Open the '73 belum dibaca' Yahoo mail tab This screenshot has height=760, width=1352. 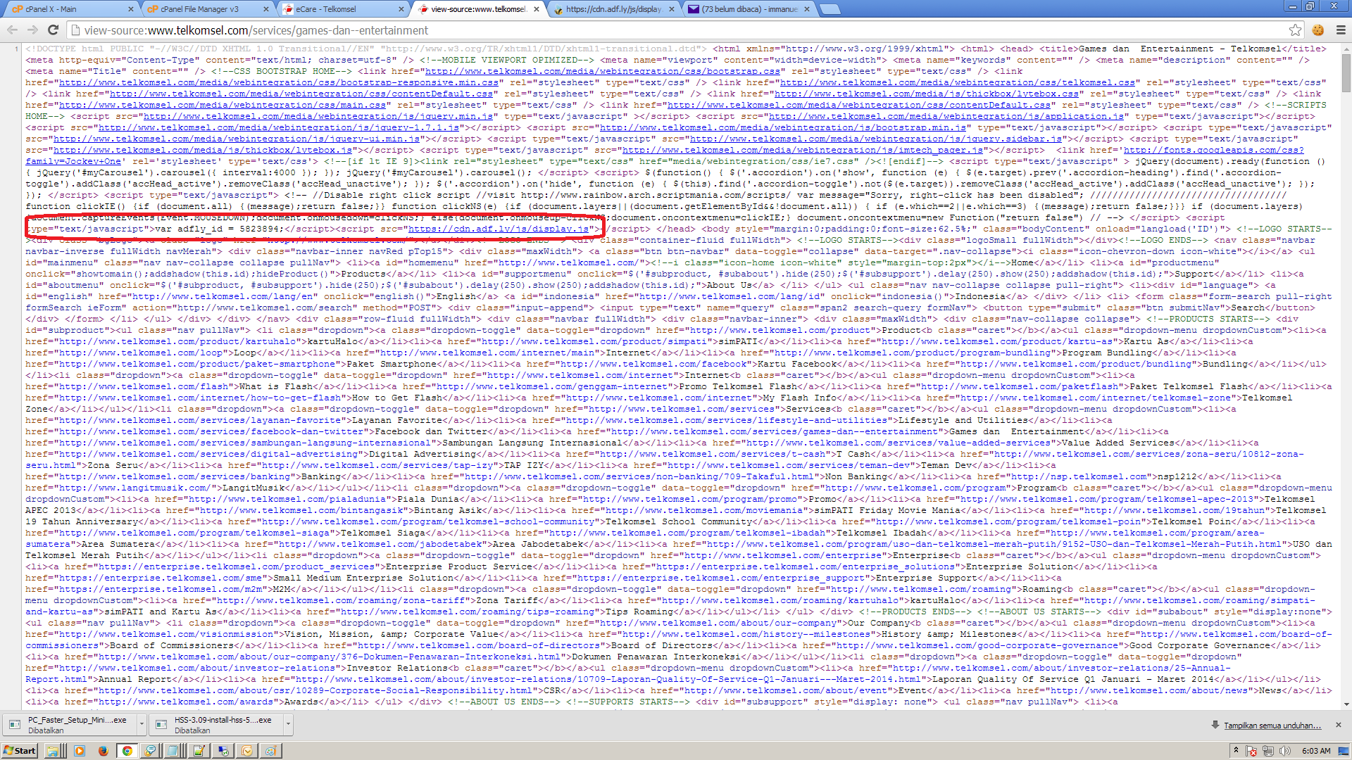[746, 9]
